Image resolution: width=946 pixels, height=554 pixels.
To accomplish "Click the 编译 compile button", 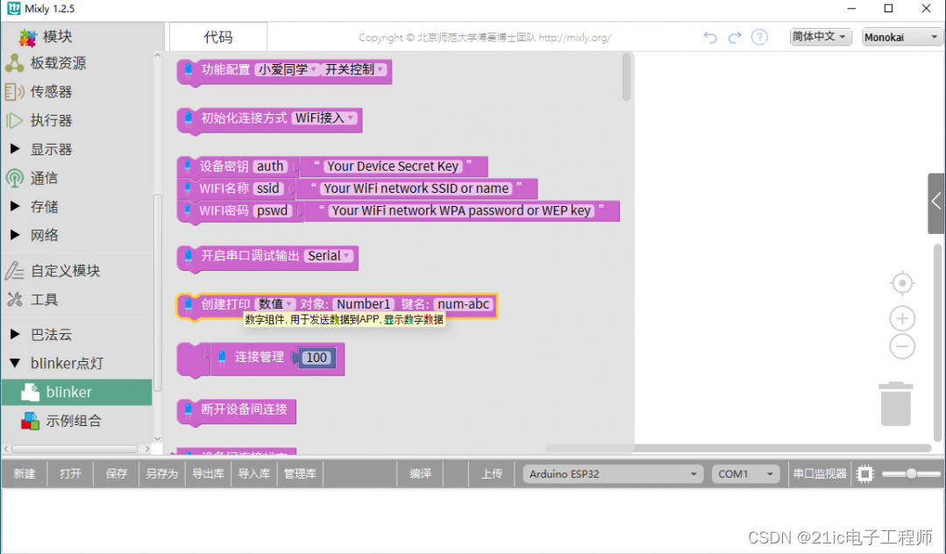I will pyautogui.click(x=421, y=473).
